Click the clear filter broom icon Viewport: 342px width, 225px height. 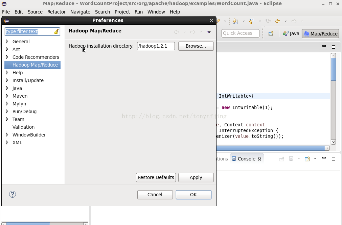(x=56, y=31)
